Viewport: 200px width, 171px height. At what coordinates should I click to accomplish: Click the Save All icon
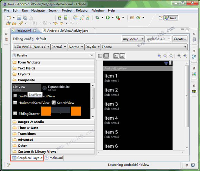[x=25, y=18]
